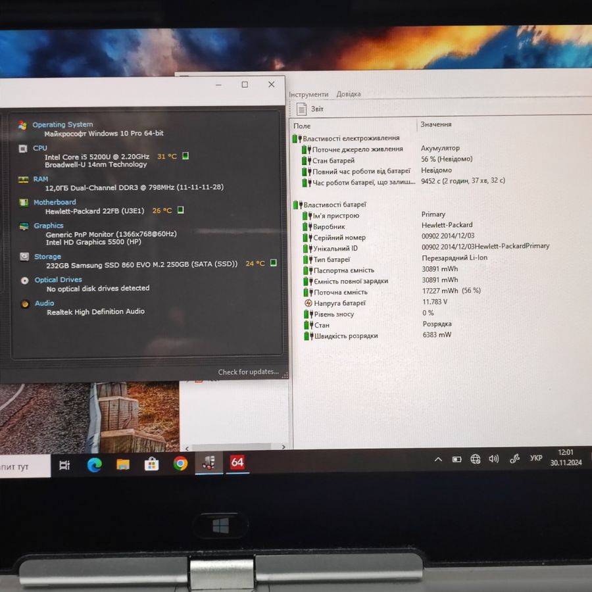Screen dimensions: 592x592
Task: Select the Поточна ємність row
Action: (x=335, y=292)
